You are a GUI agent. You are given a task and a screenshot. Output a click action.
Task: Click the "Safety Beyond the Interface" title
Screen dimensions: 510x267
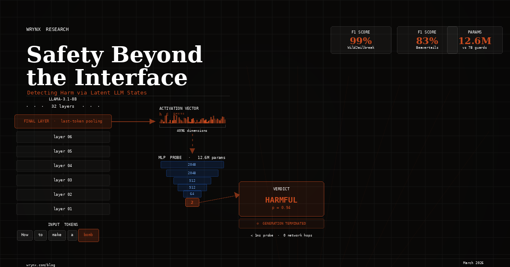[x=115, y=67]
